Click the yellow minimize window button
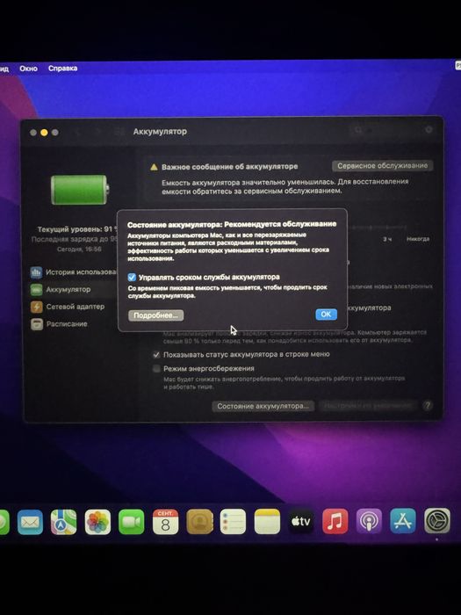 pyautogui.click(x=44, y=133)
